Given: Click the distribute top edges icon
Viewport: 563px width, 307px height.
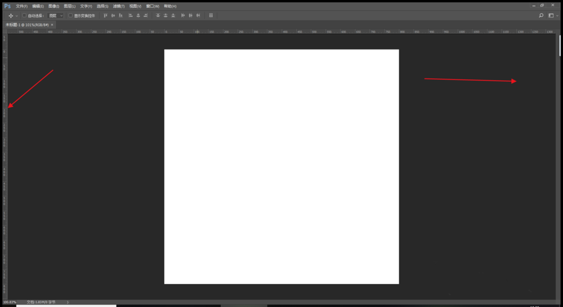Looking at the screenshot, I should [x=158, y=15].
